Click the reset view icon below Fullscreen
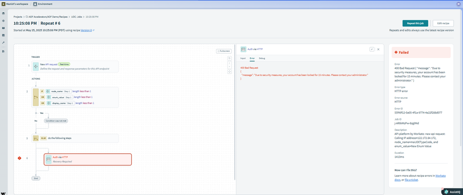 pyautogui.click(x=229, y=58)
